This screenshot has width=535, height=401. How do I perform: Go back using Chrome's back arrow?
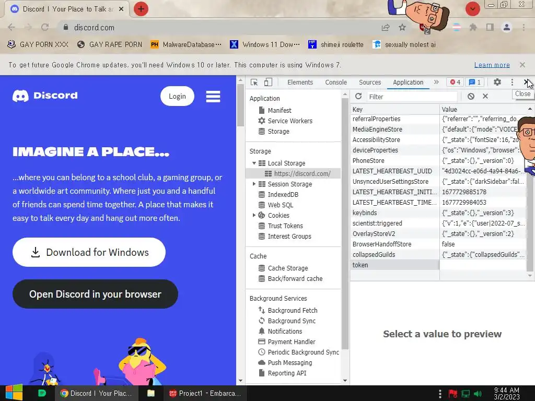(x=11, y=27)
